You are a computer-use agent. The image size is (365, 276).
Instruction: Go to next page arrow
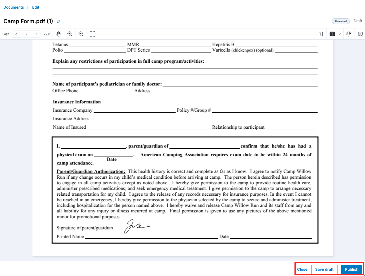pyautogui.click(x=37, y=34)
